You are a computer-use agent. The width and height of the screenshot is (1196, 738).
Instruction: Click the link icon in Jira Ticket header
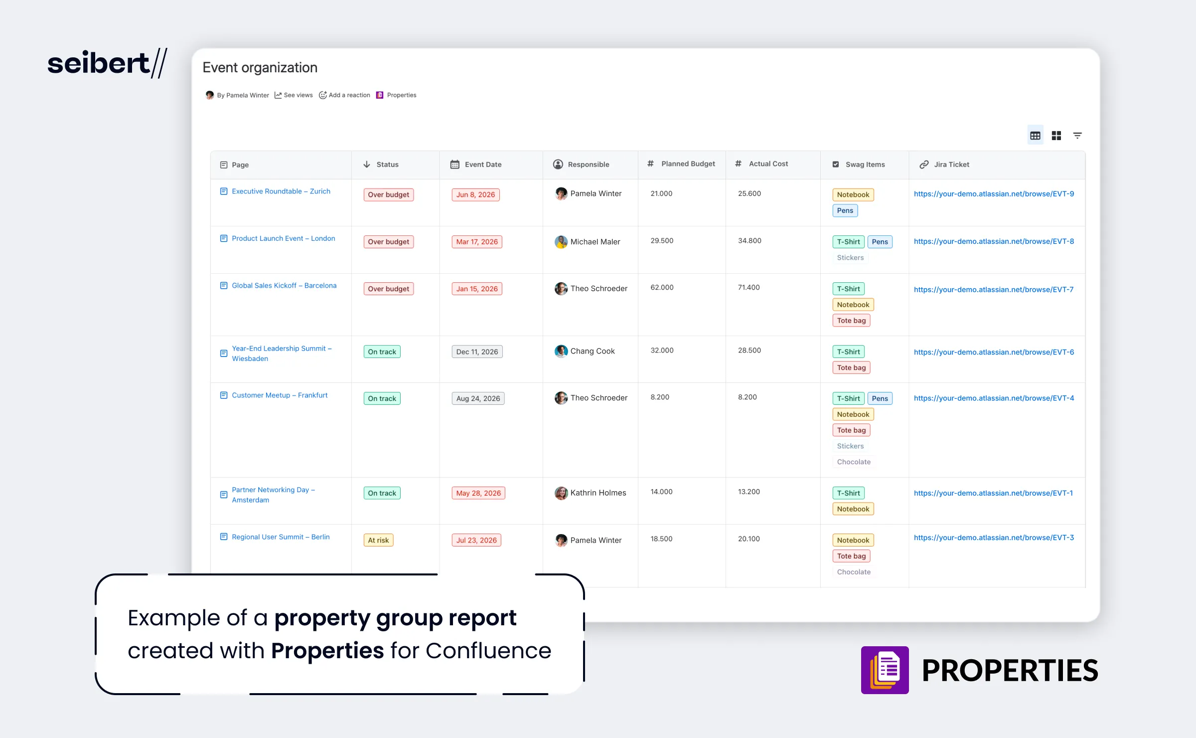924,165
